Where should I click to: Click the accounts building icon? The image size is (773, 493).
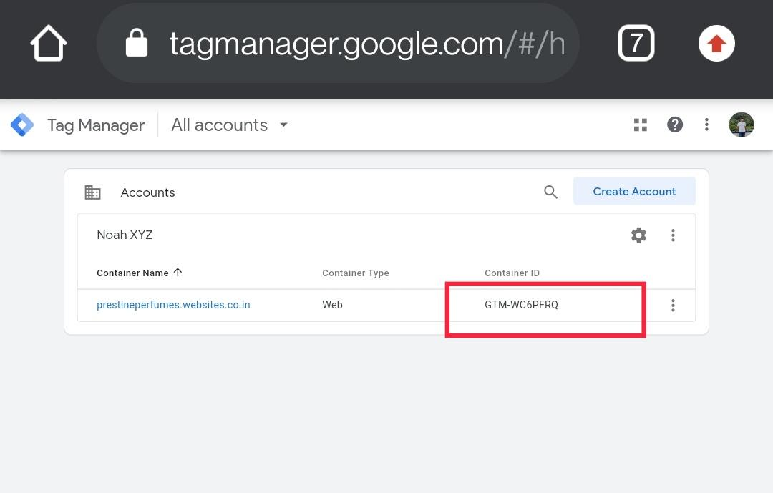click(x=92, y=192)
